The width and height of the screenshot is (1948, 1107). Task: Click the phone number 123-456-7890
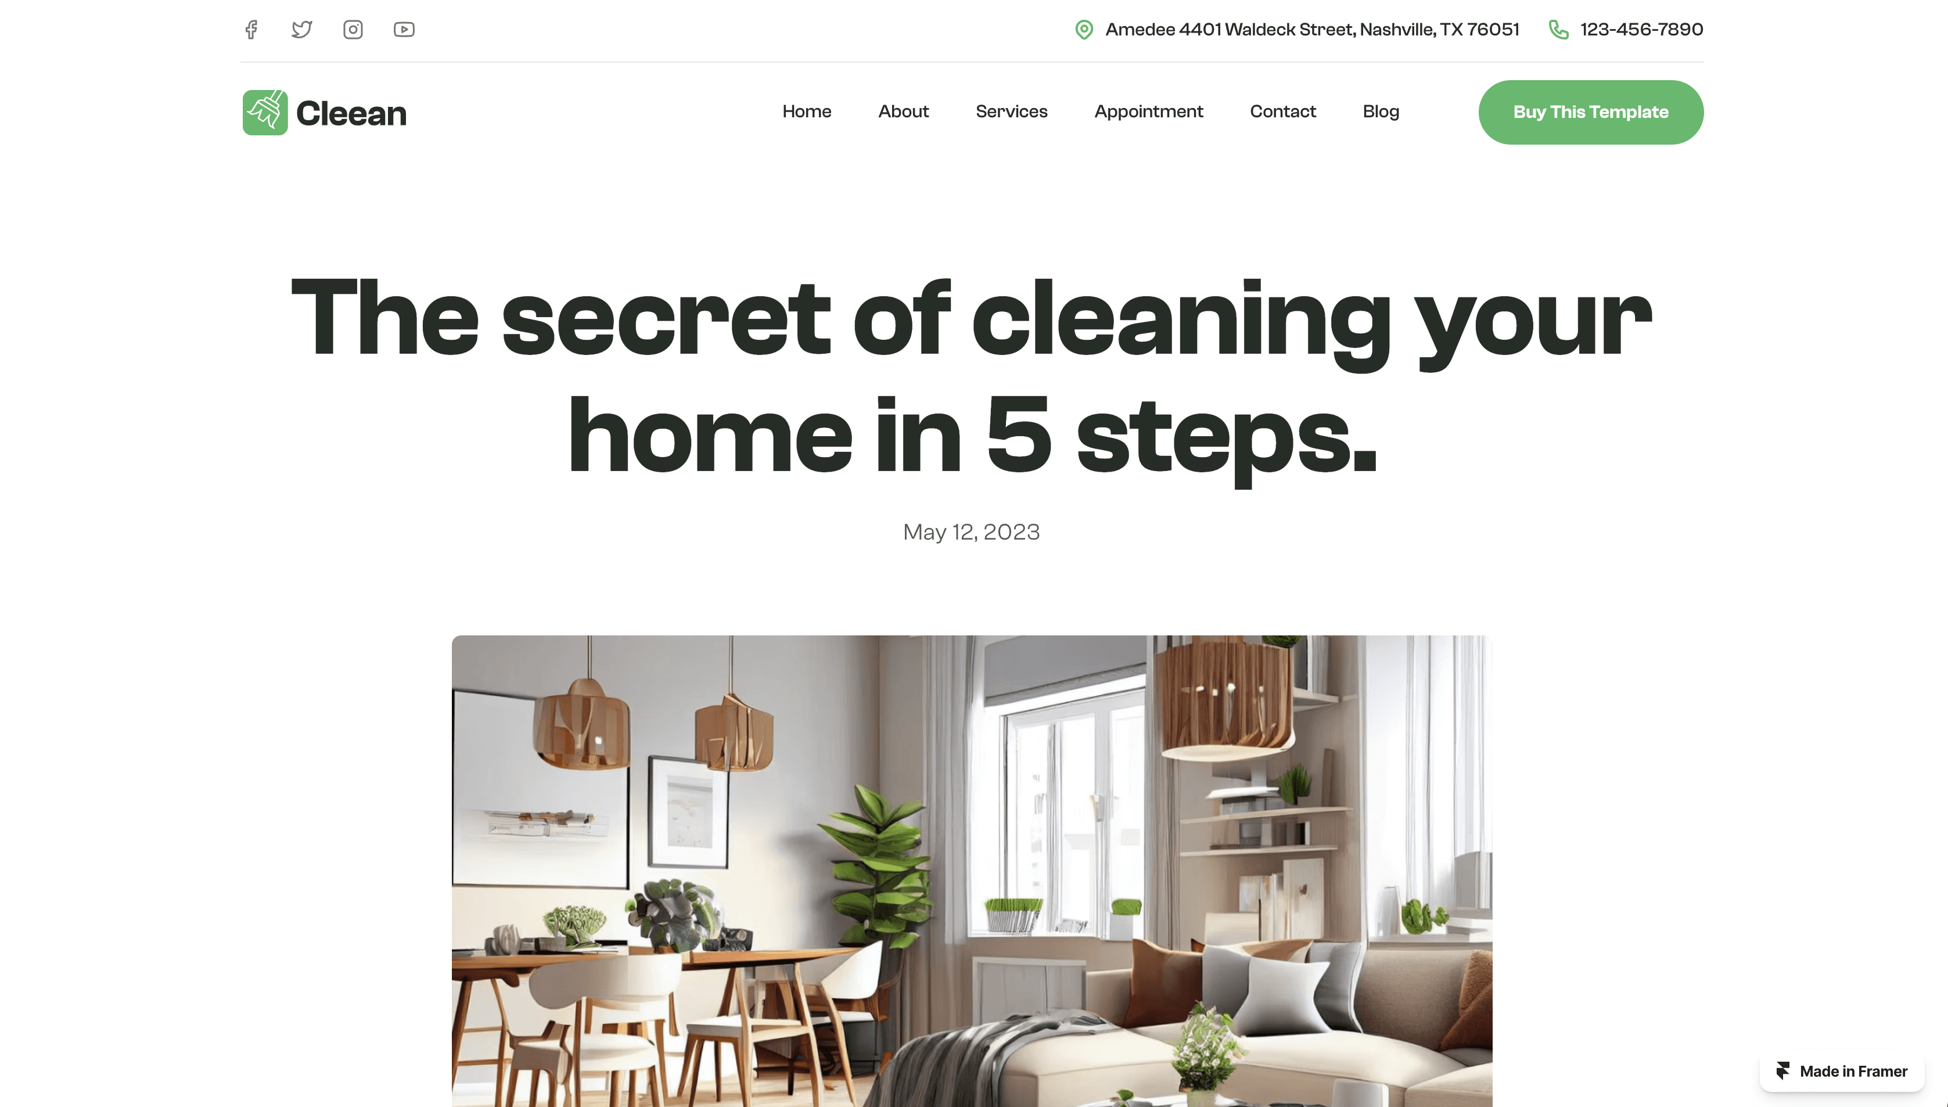[x=1641, y=30]
